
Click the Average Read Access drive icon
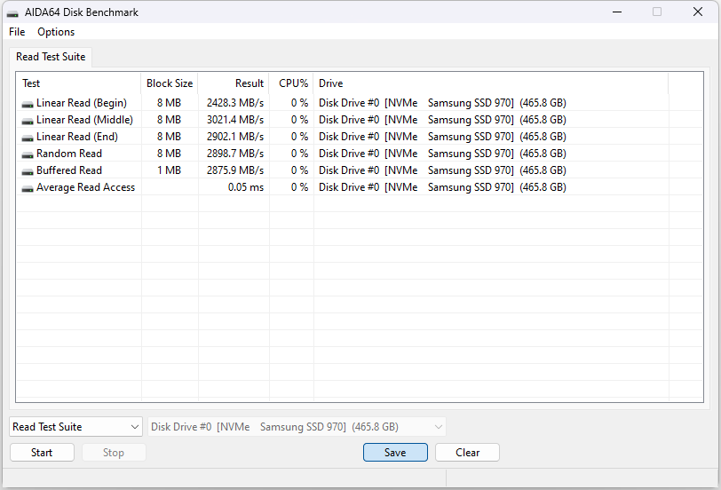(x=28, y=188)
